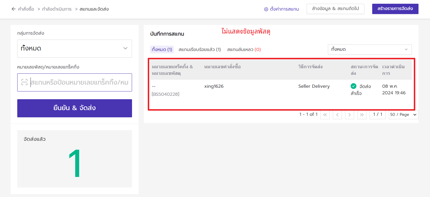430x197 pixels.
Task: Click the สแกนและจัดส่ง breadcrumb text
Action: (x=94, y=9)
